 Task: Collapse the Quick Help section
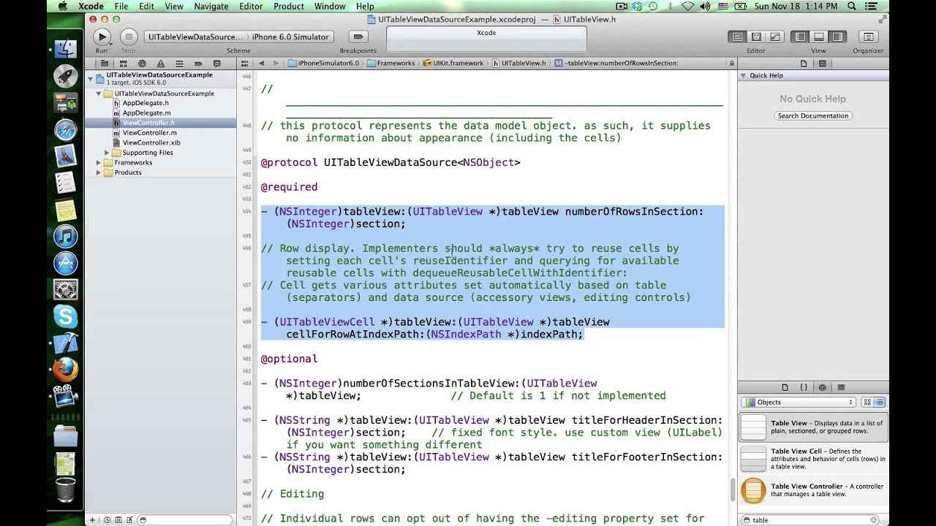coord(744,75)
